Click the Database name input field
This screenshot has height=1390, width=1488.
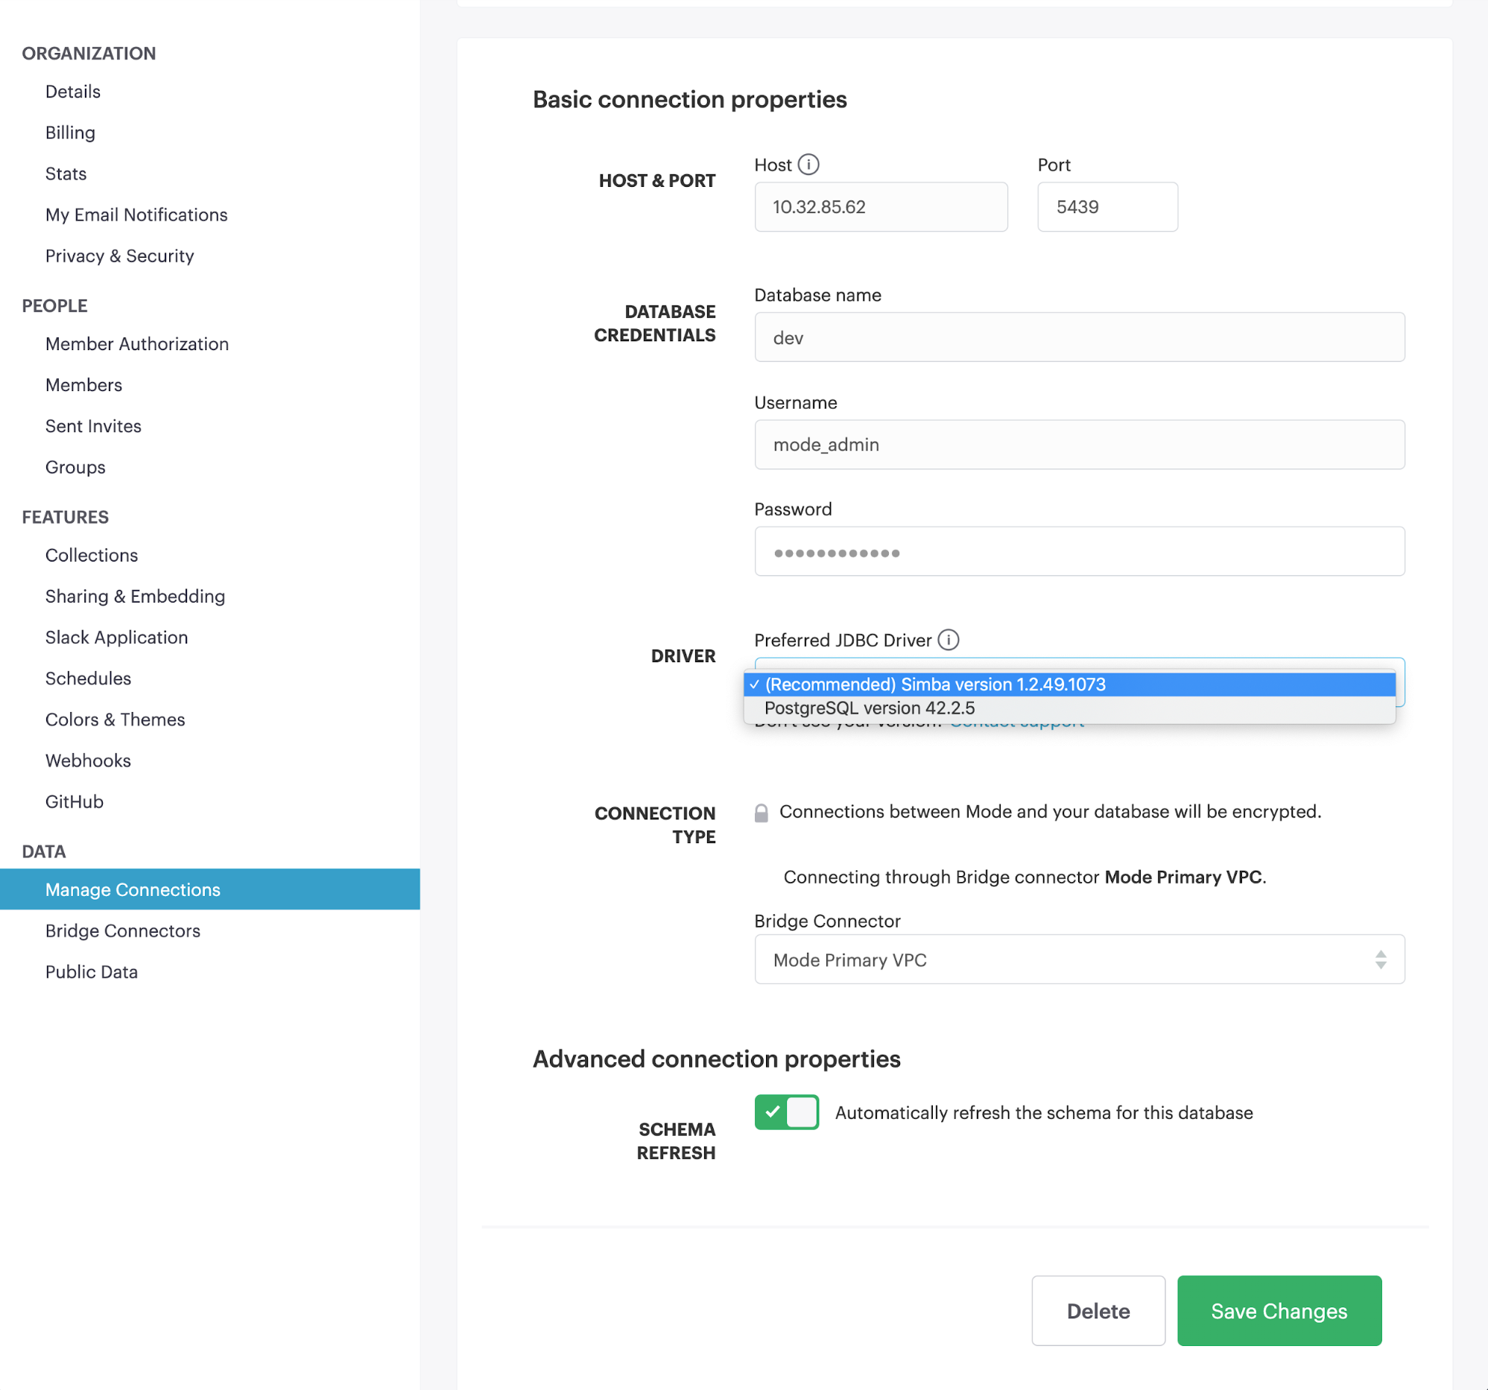[1079, 337]
